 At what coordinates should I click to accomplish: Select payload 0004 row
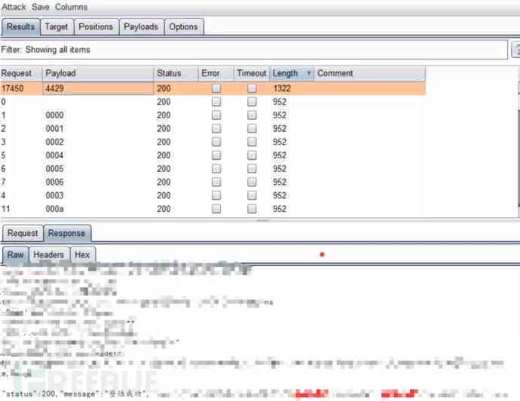coord(213,155)
